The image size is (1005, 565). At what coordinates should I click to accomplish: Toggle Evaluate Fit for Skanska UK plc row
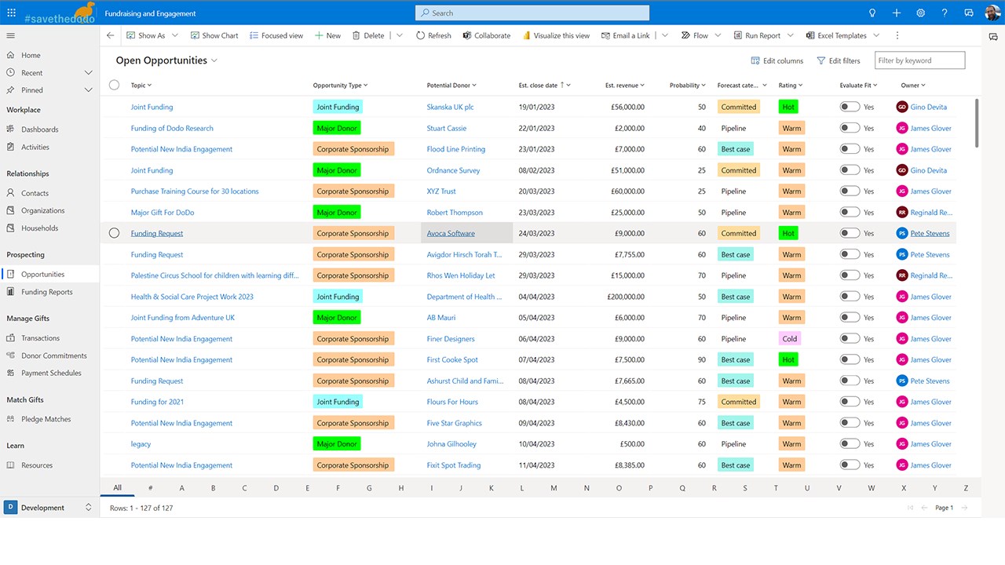[850, 107]
